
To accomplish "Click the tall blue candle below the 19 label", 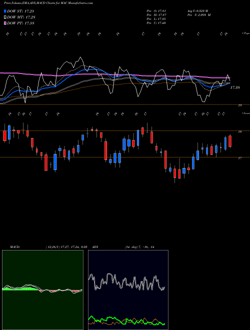I will click(225, 143).
